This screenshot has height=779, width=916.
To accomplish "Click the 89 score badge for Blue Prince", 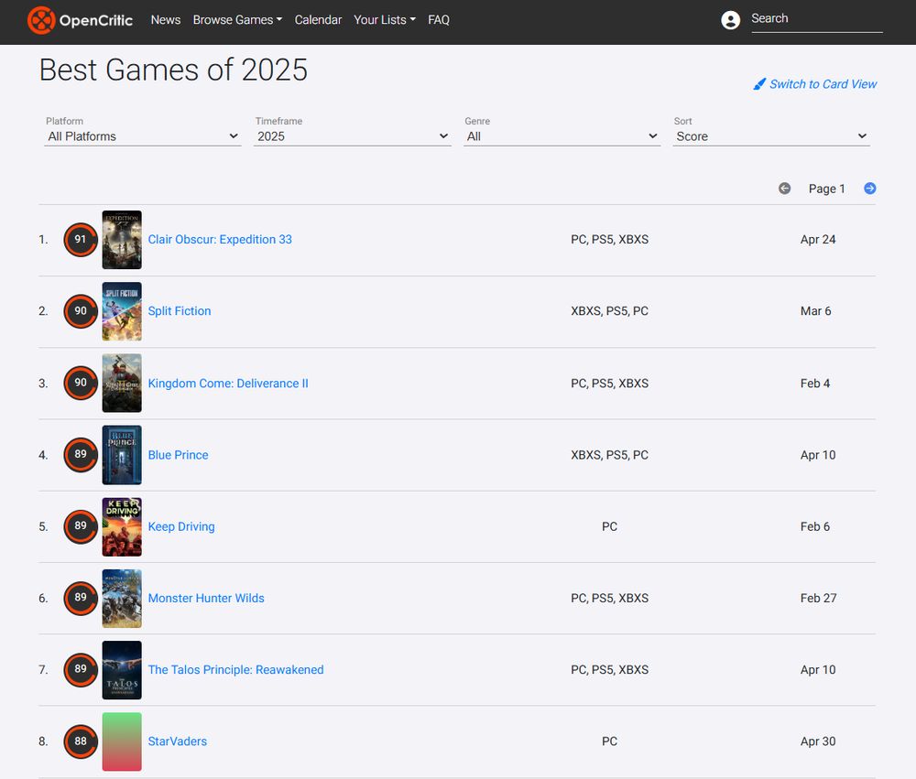I will [81, 454].
